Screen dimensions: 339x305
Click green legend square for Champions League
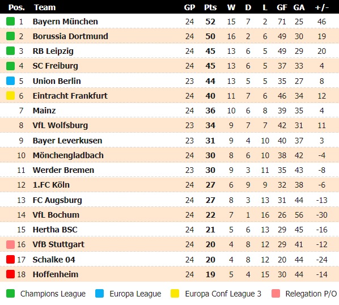click(10, 294)
